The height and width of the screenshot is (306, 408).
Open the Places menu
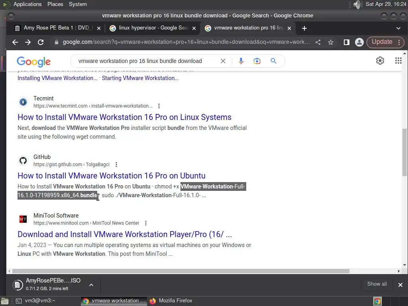click(x=55, y=4)
